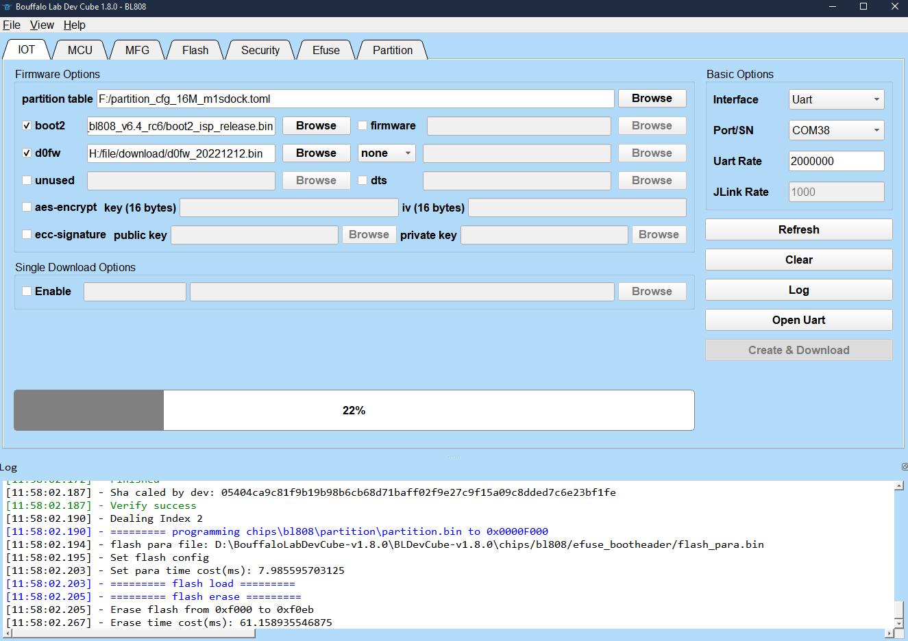Click the Uart Rate field showing 2000000
Screen dimensions: 908x641
click(x=836, y=161)
